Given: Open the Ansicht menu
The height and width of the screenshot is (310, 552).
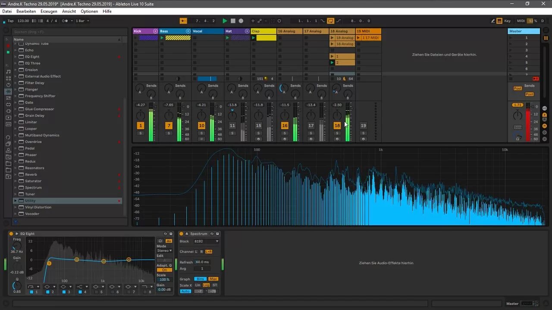Looking at the screenshot, I should pyautogui.click(x=69, y=11).
